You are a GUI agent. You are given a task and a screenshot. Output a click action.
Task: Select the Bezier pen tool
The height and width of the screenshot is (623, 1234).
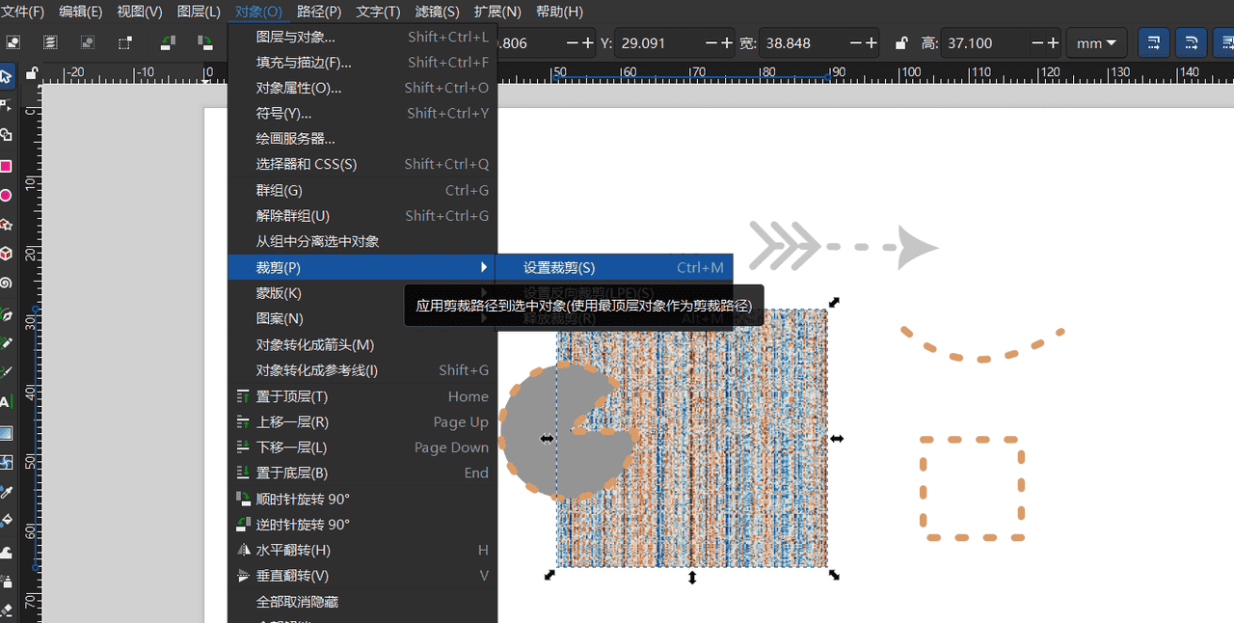[6, 314]
